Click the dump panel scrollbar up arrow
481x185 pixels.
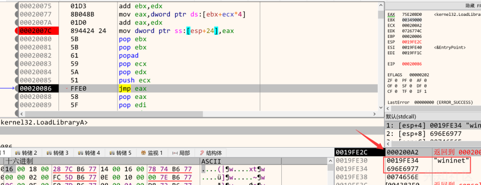[331, 161]
